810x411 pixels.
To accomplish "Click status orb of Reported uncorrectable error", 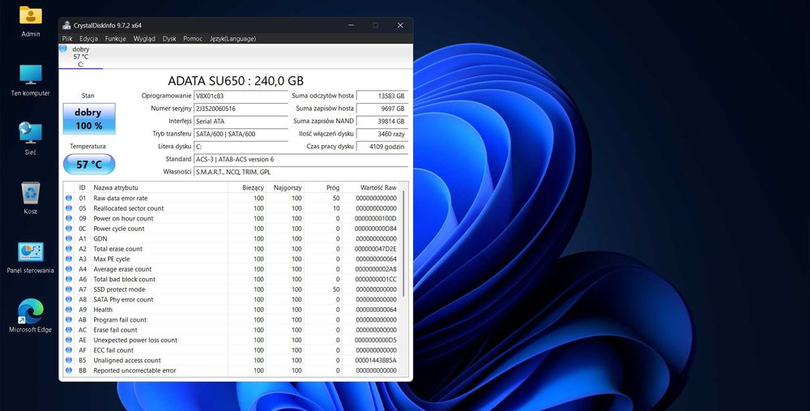I will coord(69,370).
